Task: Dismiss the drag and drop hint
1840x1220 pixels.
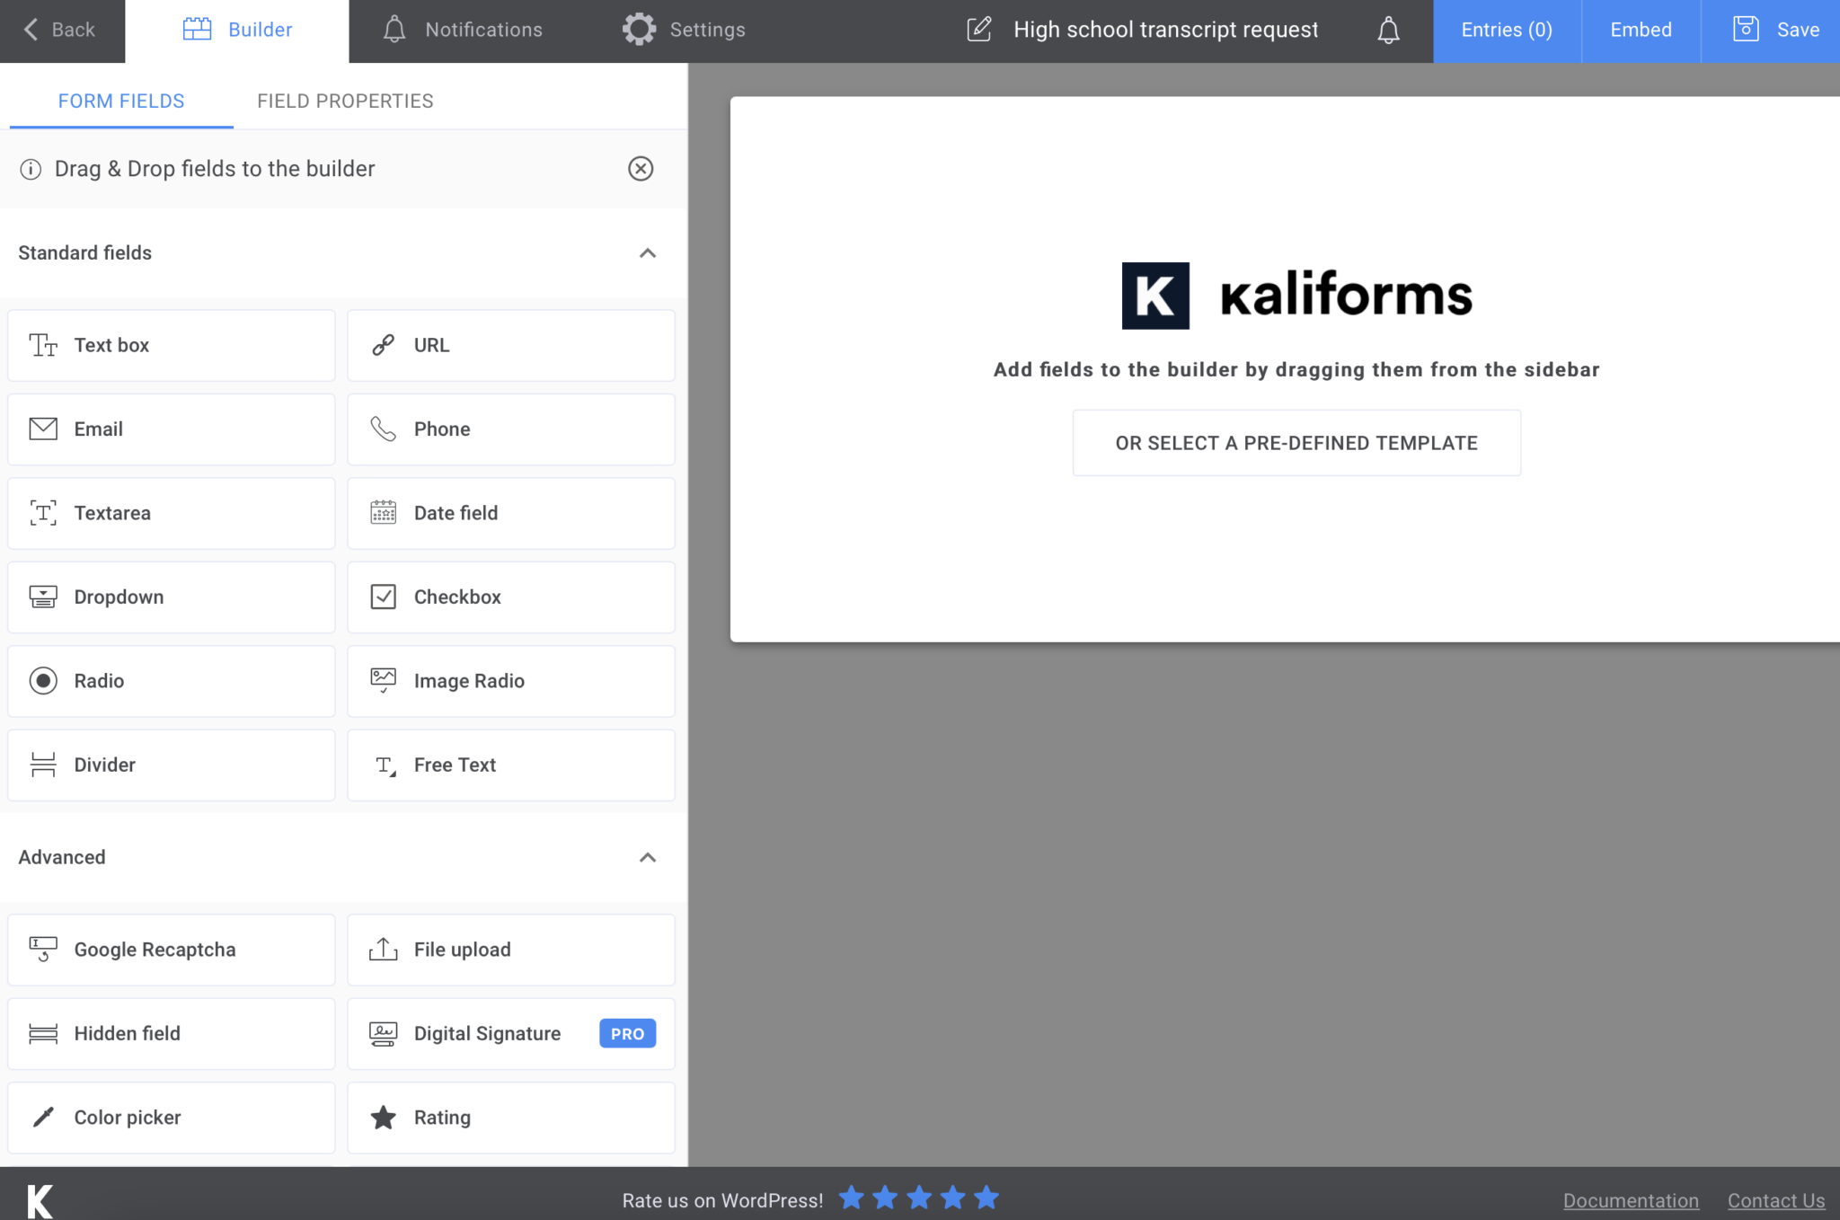Action: [641, 169]
